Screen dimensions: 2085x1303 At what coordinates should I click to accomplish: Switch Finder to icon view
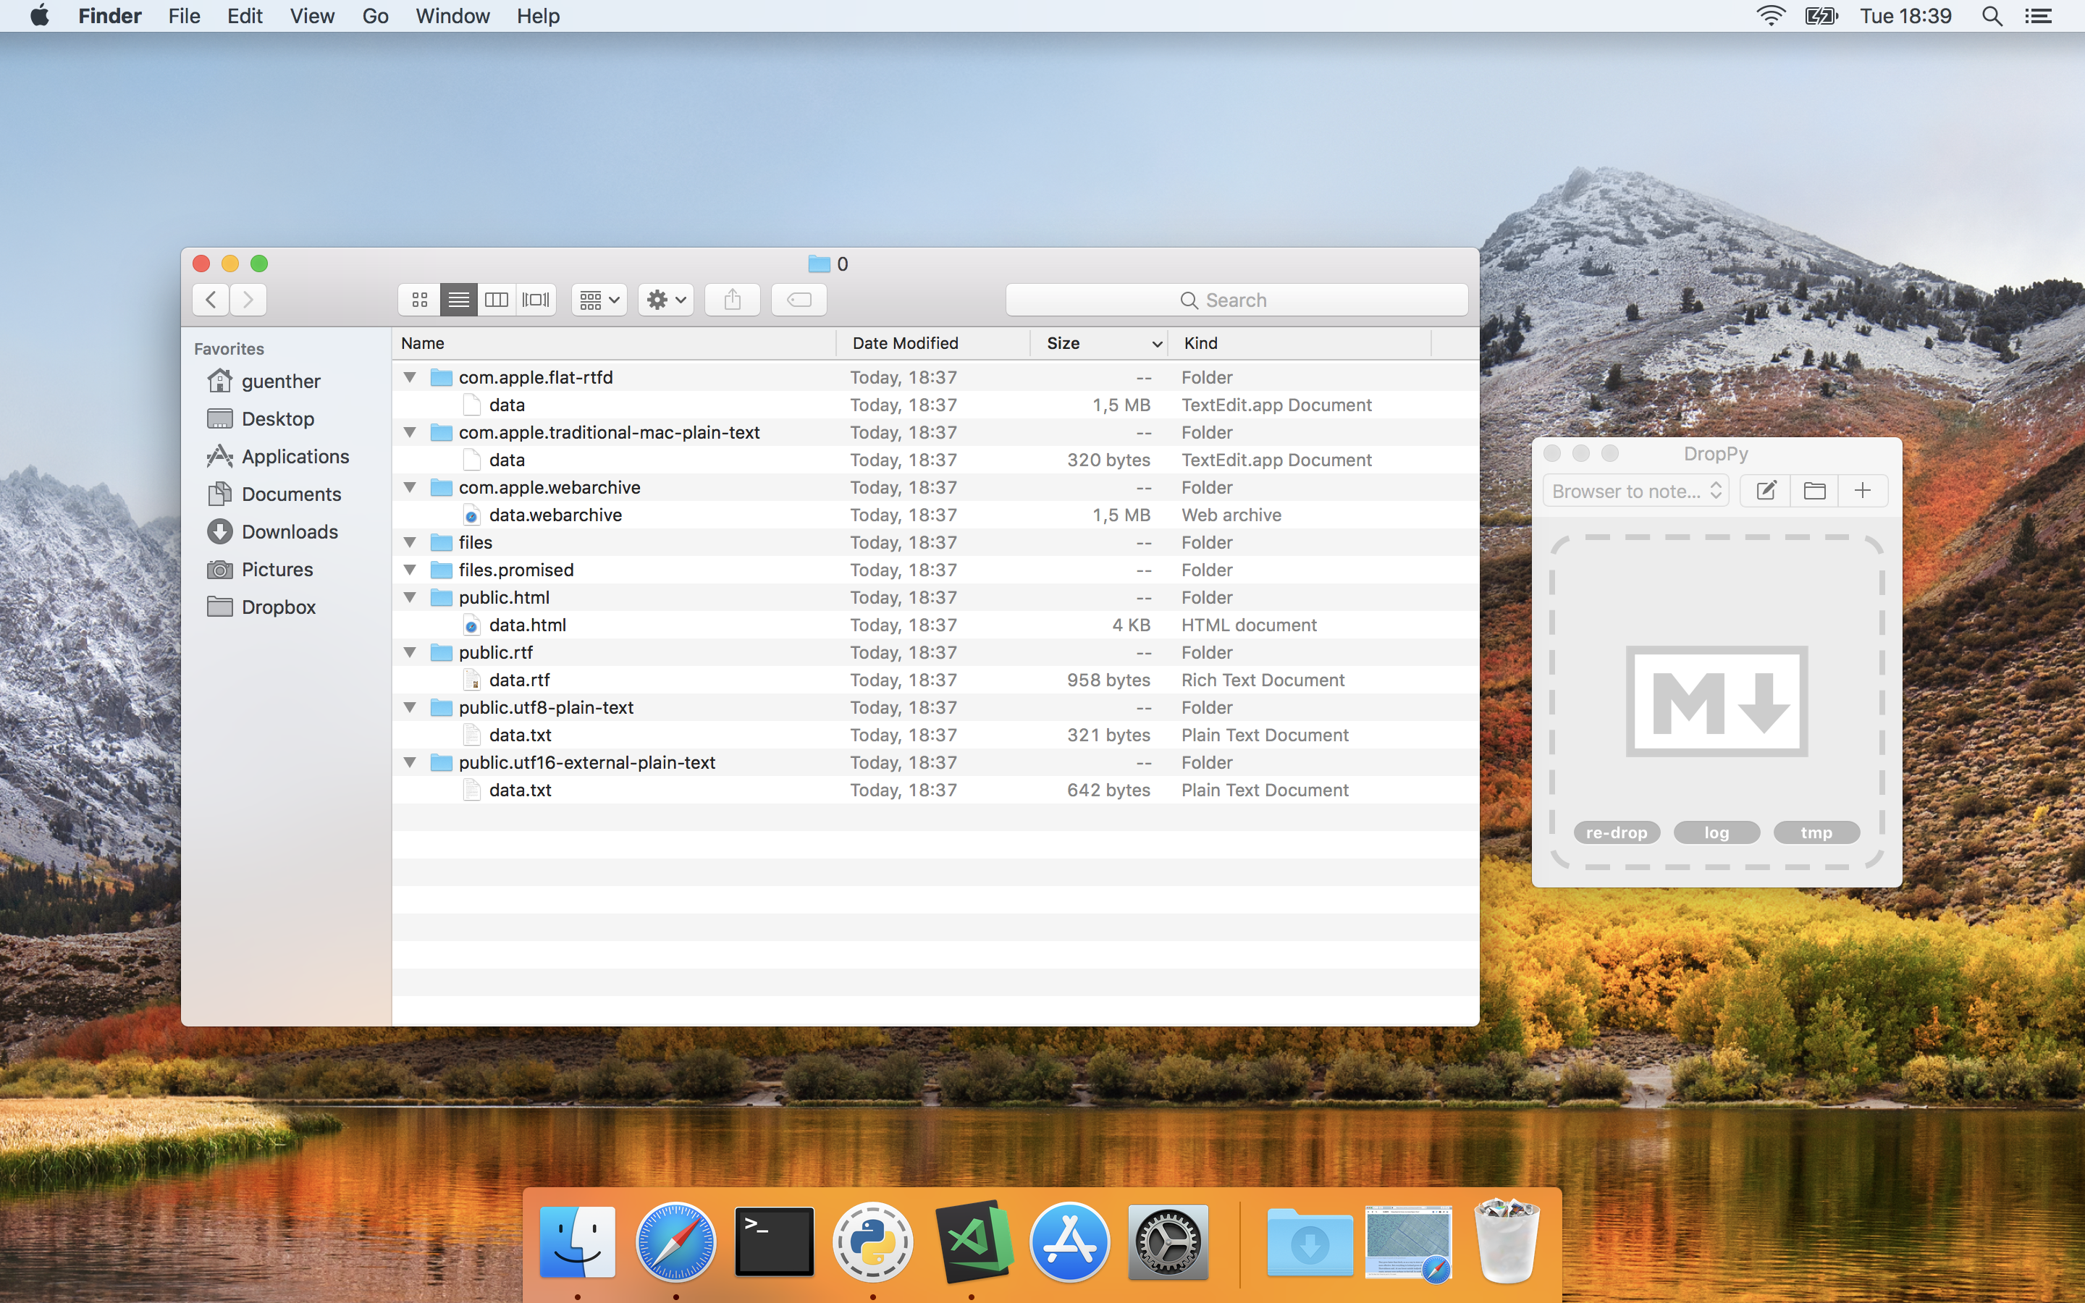pyautogui.click(x=420, y=300)
